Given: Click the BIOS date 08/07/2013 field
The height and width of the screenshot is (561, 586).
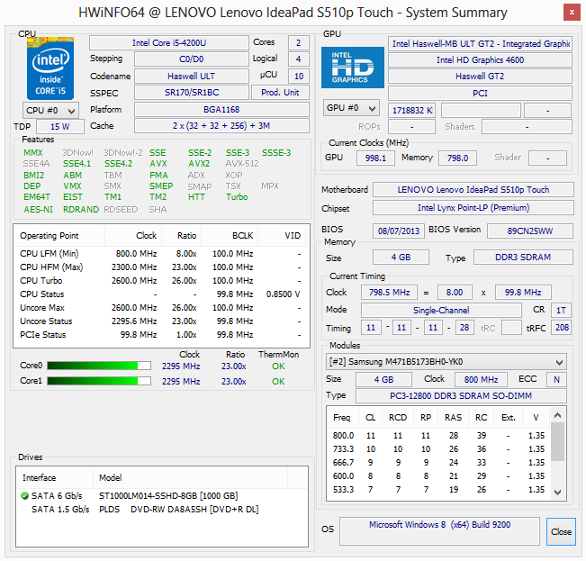Looking at the screenshot, I should click(x=399, y=231).
